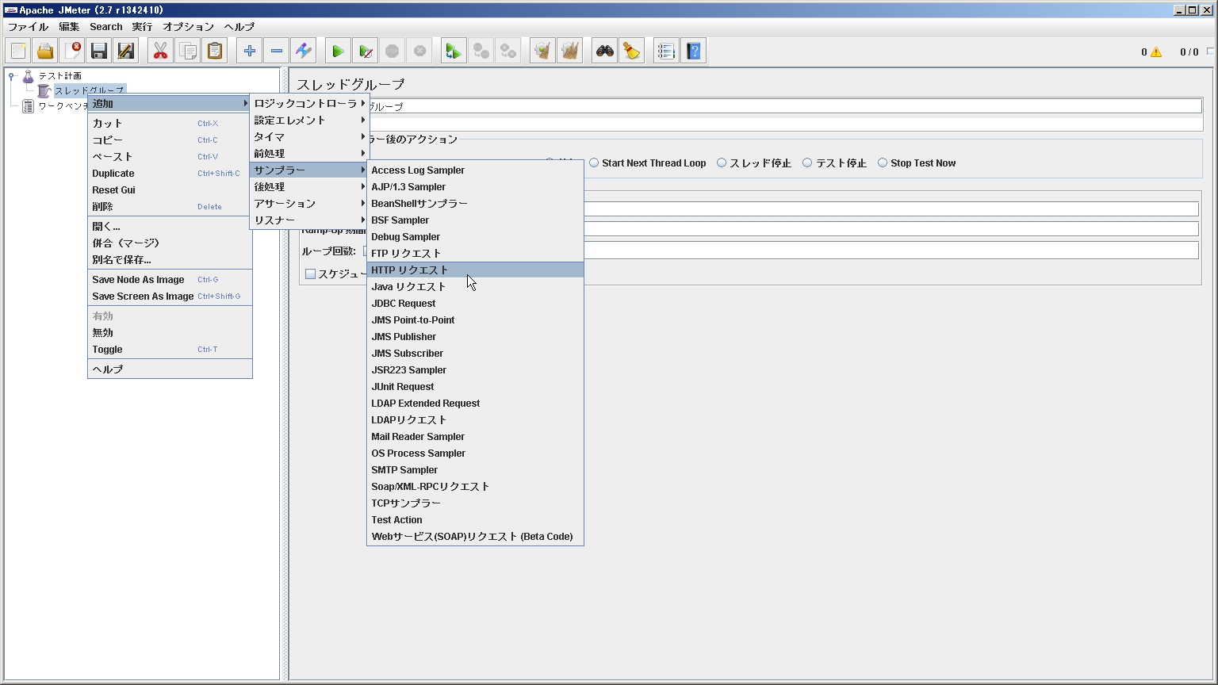Click the Copy toolbar icon
The width and height of the screenshot is (1218, 685).
click(x=188, y=52)
